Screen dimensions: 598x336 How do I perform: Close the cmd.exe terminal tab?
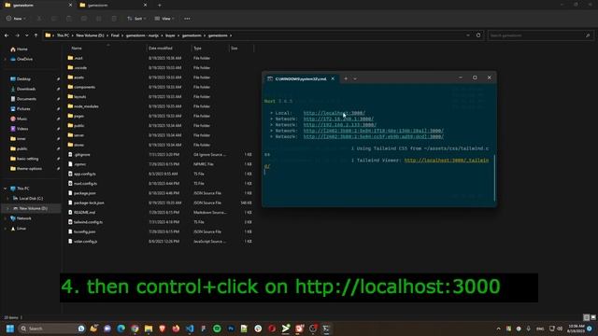pyautogui.click(x=333, y=78)
